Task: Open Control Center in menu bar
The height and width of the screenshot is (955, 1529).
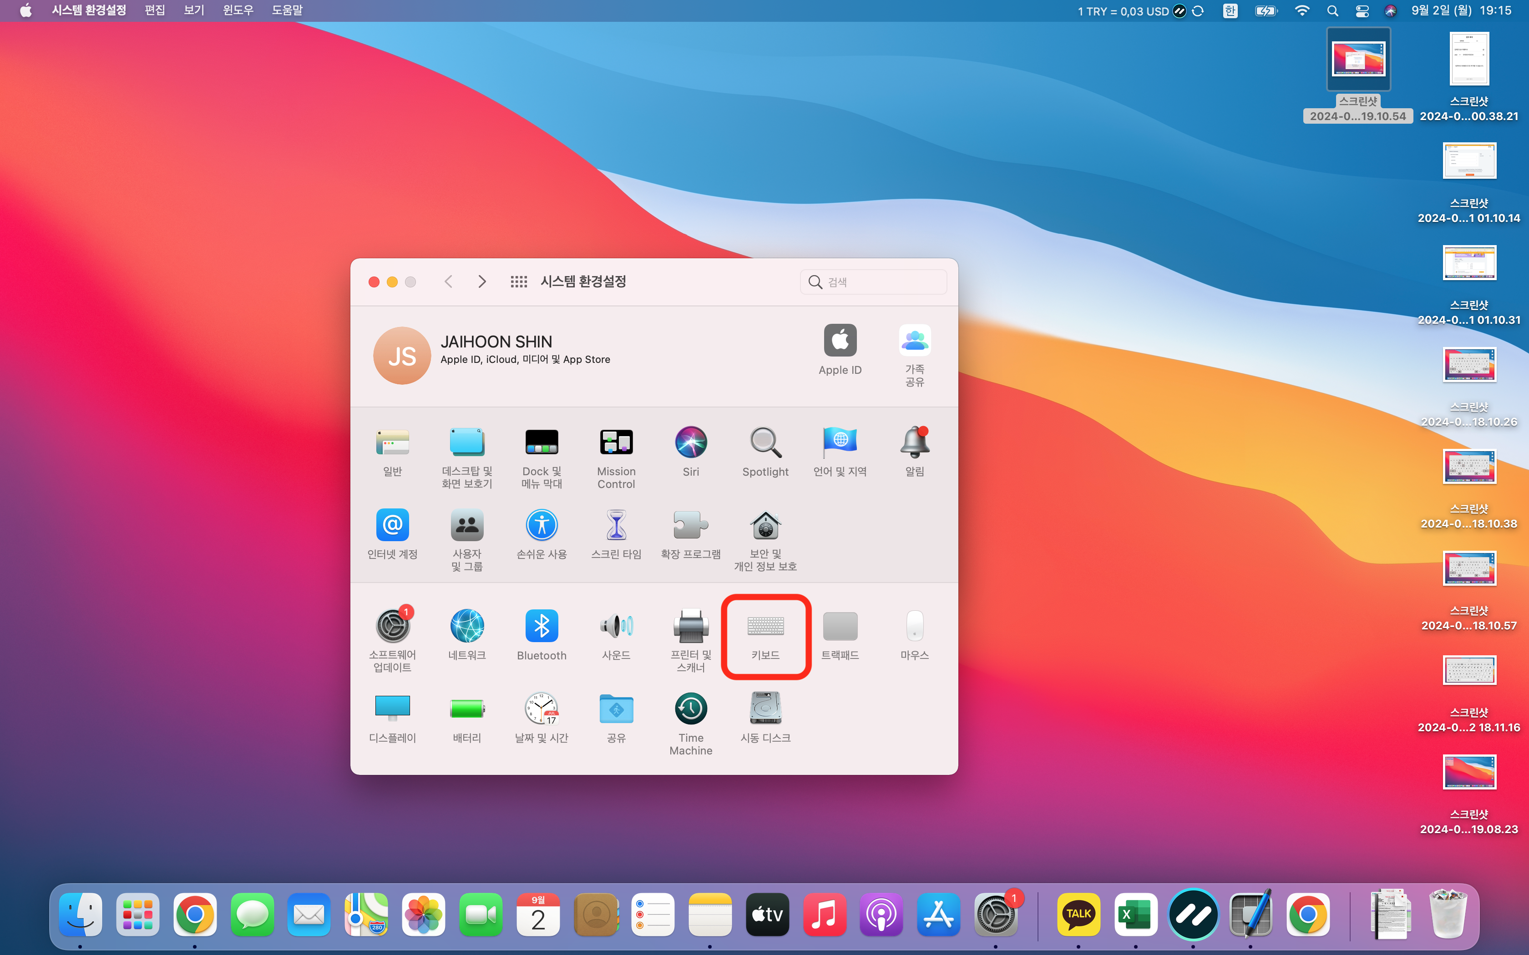Action: pyautogui.click(x=1362, y=10)
